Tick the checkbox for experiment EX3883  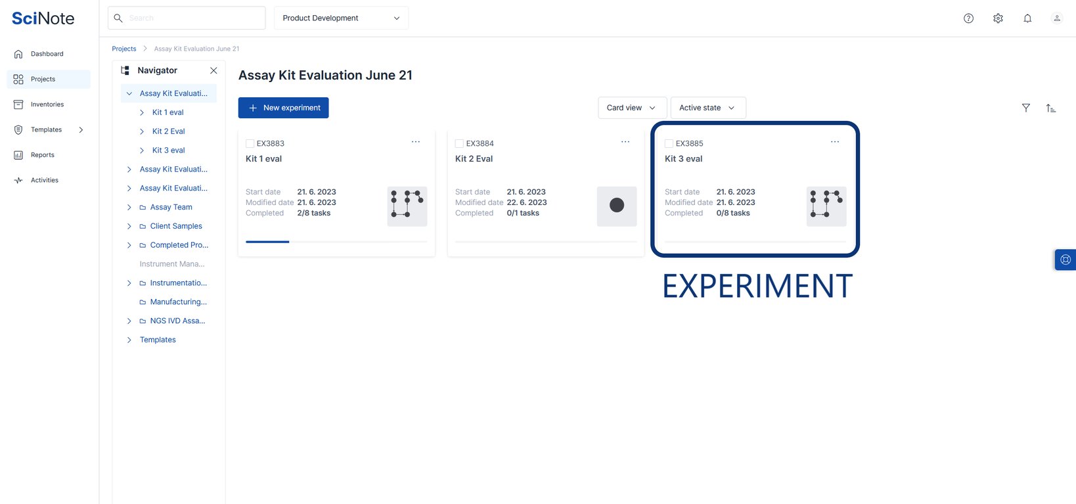pyautogui.click(x=250, y=143)
